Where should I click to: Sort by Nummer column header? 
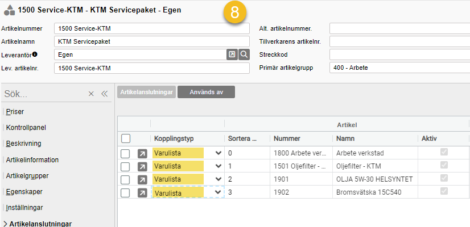point(287,138)
